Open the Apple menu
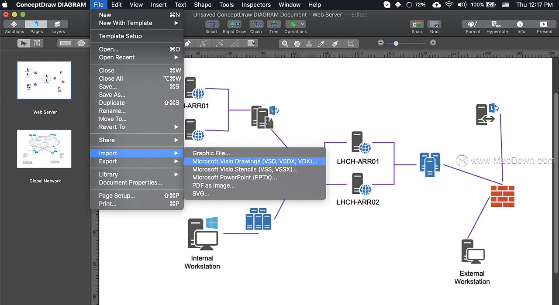 6,5
